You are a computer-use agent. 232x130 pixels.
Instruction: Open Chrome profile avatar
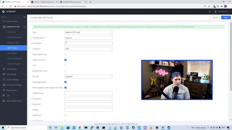point(225,6)
